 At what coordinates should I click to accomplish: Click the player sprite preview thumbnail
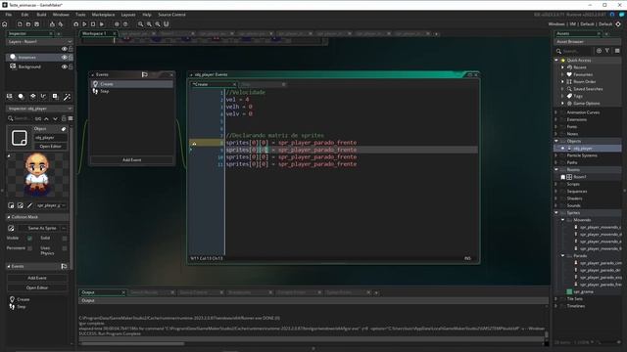click(37, 175)
